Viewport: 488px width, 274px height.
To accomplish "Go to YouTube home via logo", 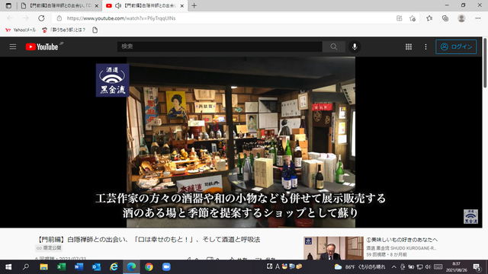I will 42,46.
